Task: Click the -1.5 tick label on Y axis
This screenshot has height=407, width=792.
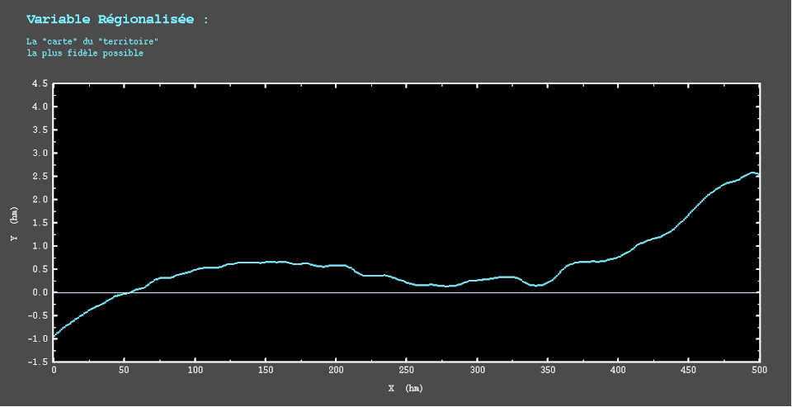Action: pyautogui.click(x=37, y=362)
